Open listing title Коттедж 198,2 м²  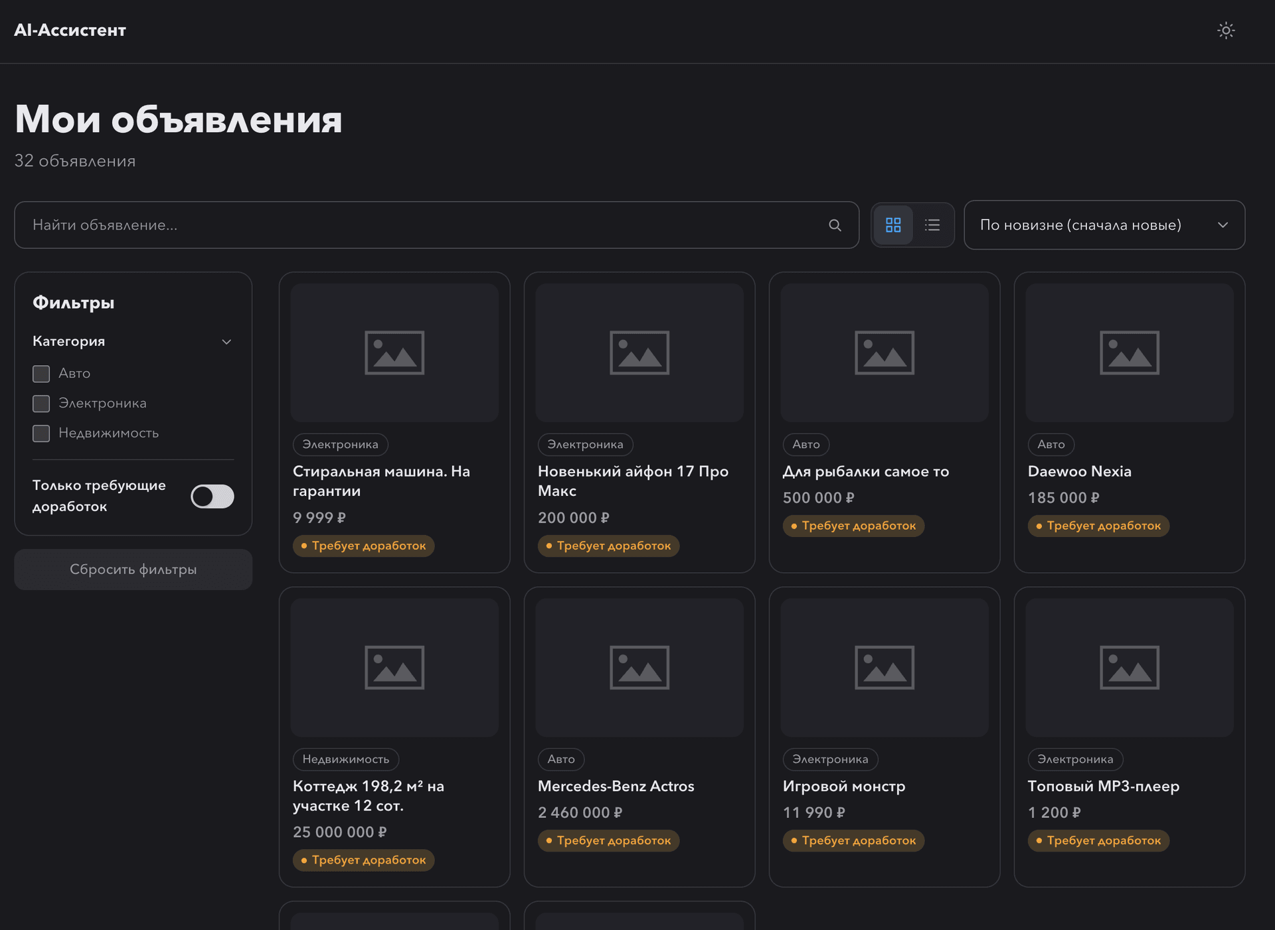point(369,796)
